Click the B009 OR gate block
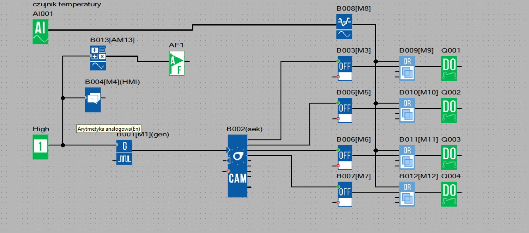Viewport: 529px width, 233px height. [407, 68]
